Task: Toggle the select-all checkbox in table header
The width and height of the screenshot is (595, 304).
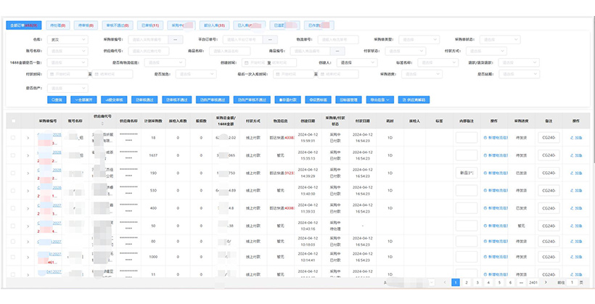Action: point(13,121)
